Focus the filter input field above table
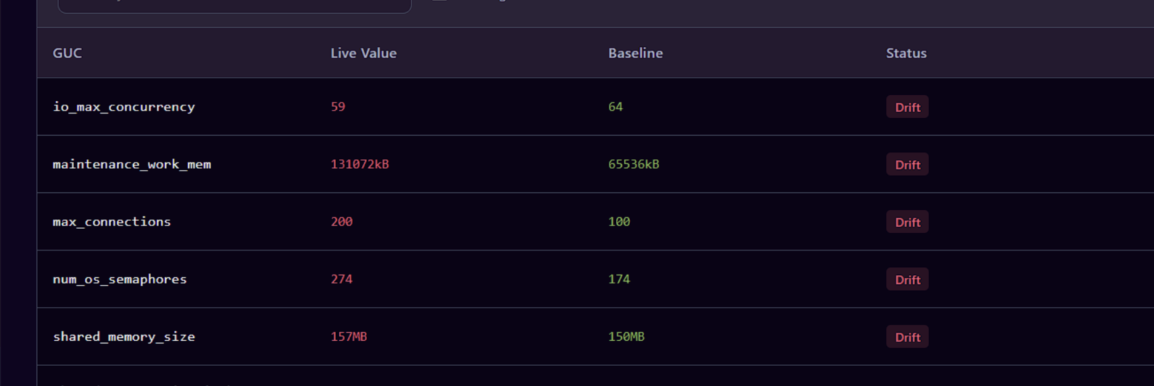The width and height of the screenshot is (1154, 386). pyautogui.click(x=234, y=5)
